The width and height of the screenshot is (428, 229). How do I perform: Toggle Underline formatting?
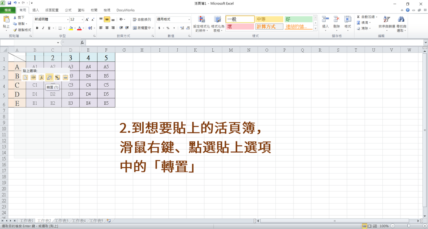click(x=49, y=28)
